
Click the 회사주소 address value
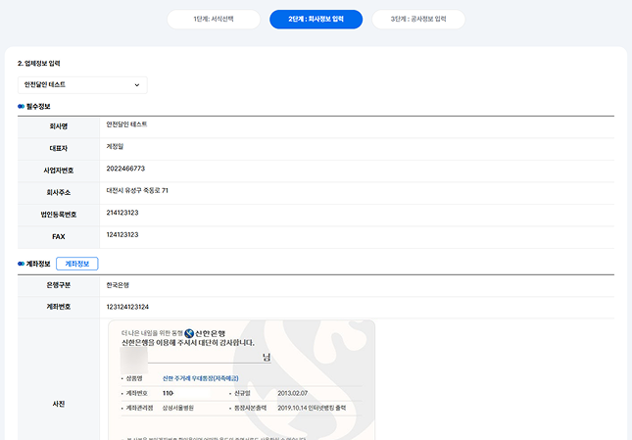[137, 190]
